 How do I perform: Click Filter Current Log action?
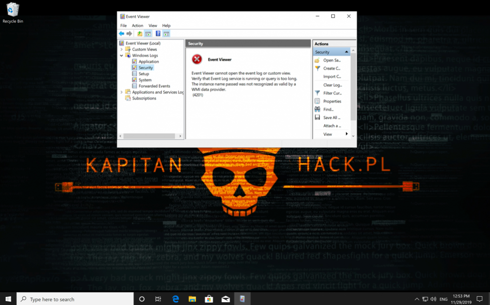point(332,93)
